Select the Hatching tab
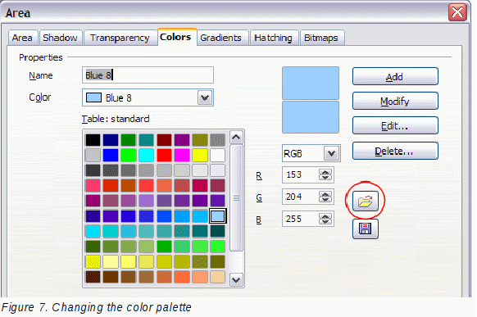Viewport: 477px width, 317px height. 273,38
